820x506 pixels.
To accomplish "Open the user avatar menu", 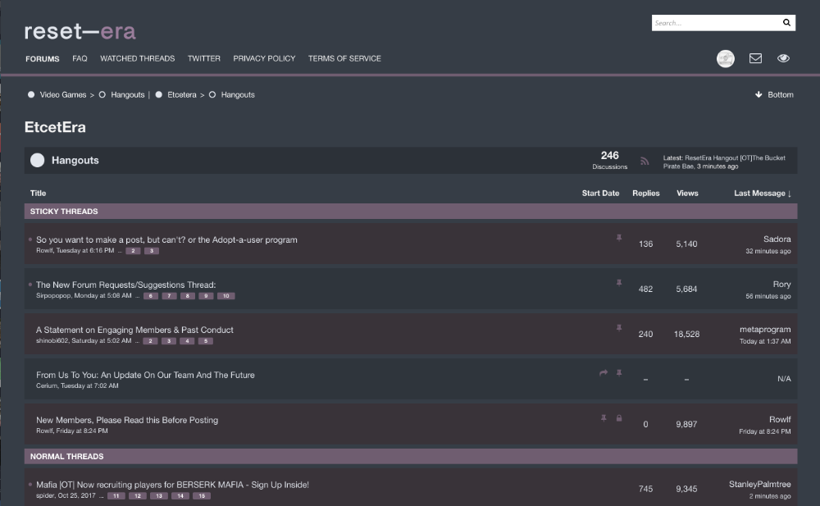I will pyautogui.click(x=726, y=58).
